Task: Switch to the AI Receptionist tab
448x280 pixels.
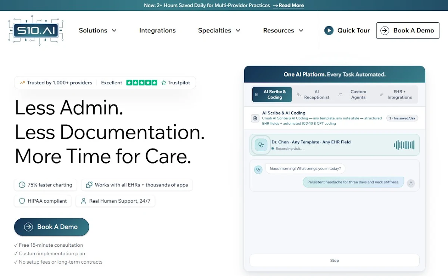Action: [314, 95]
